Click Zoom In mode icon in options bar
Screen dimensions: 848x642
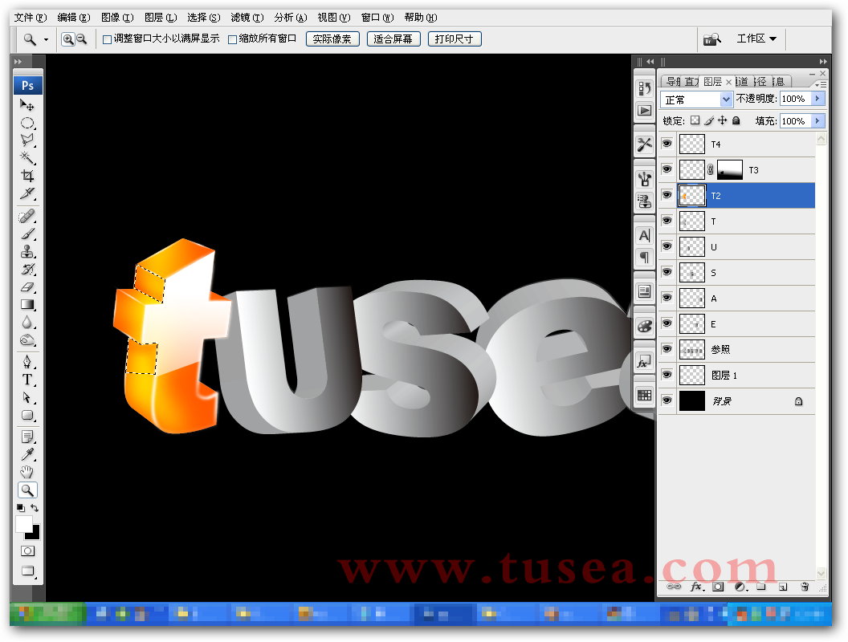68,39
